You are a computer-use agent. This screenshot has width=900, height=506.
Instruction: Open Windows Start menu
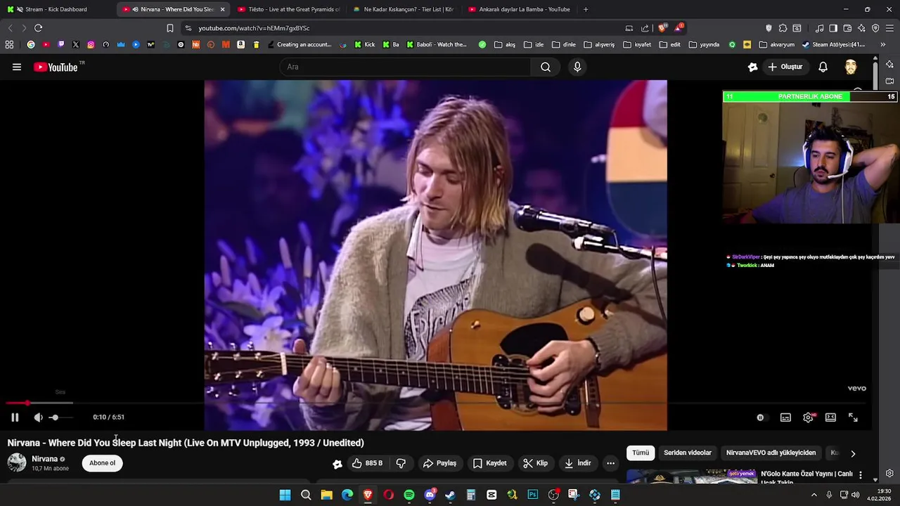coord(285,495)
